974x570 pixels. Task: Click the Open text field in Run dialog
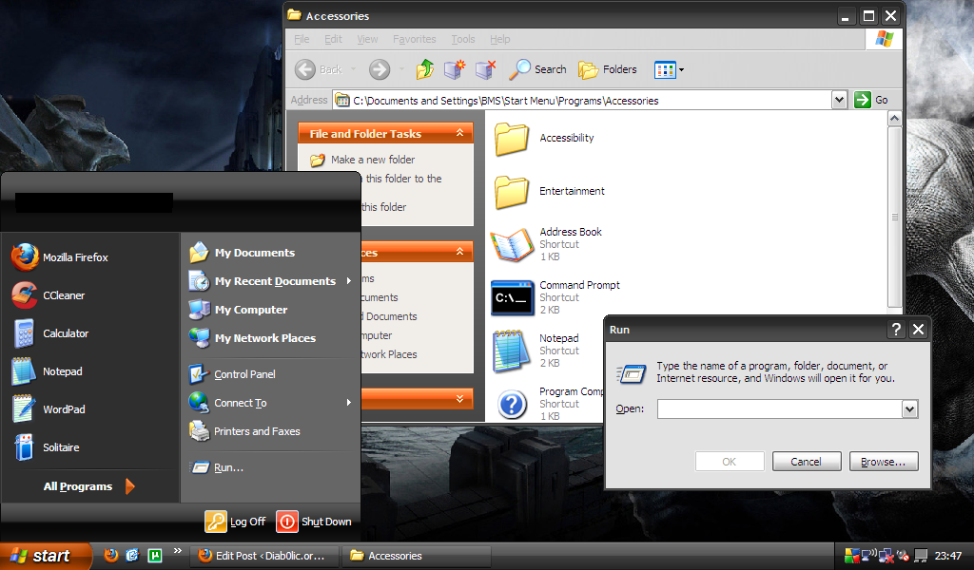point(780,408)
